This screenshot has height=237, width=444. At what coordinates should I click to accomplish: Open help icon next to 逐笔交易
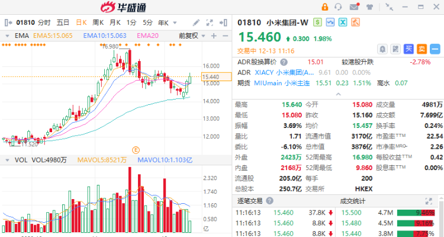point(270,201)
